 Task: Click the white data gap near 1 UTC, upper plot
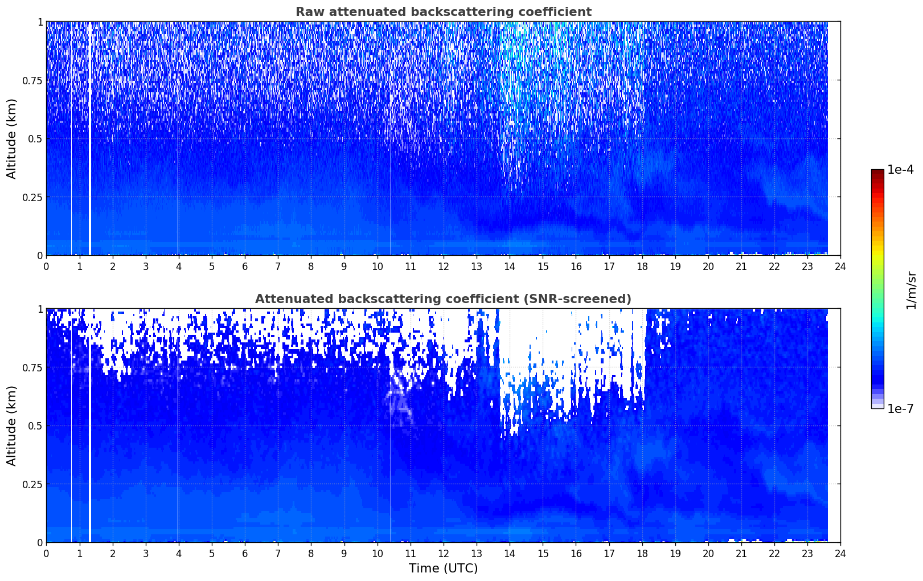pyautogui.click(x=90, y=138)
